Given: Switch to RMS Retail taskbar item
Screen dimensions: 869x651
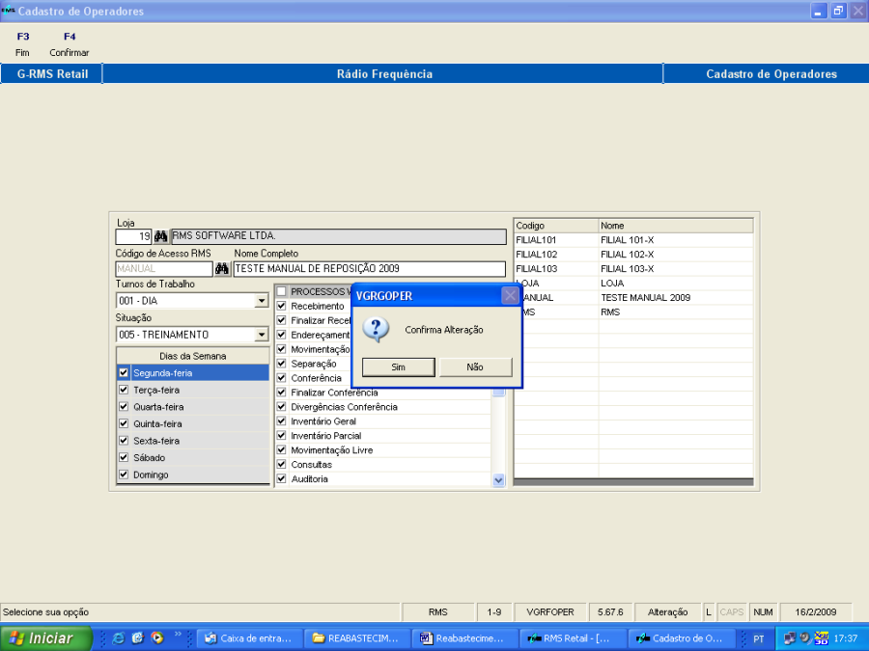Looking at the screenshot, I should pos(573,638).
